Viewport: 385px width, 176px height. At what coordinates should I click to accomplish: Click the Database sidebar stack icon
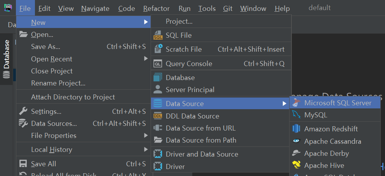[6, 75]
